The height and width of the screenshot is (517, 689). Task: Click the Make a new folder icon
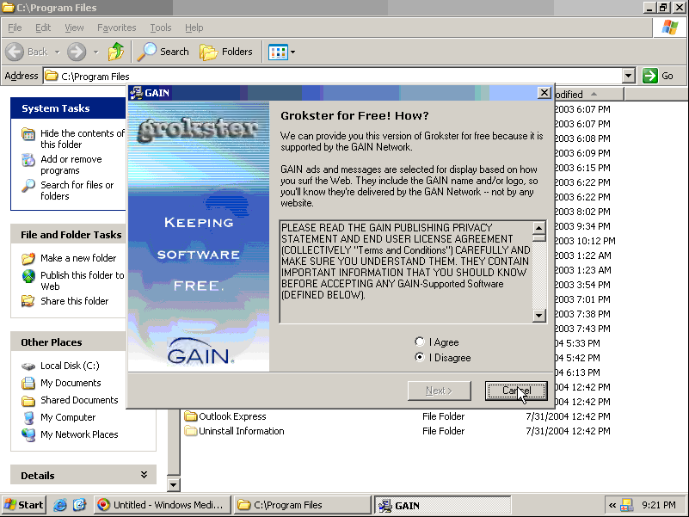[x=28, y=258]
